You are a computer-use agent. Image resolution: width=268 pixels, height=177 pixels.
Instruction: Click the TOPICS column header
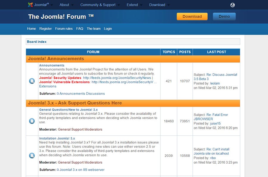[x=169, y=52]
